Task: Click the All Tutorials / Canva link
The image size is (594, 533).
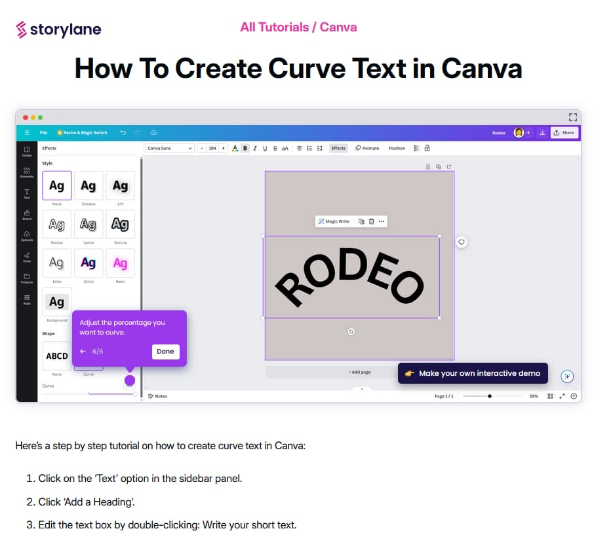Action: point(298,27)
